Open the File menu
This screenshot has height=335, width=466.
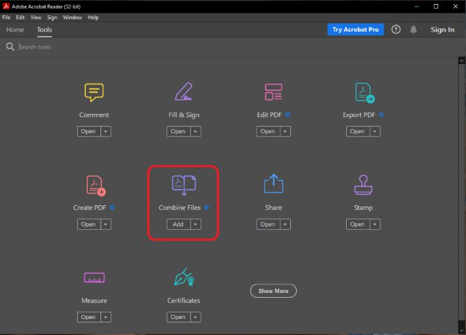pyautogui.click(x=6, y=17)
